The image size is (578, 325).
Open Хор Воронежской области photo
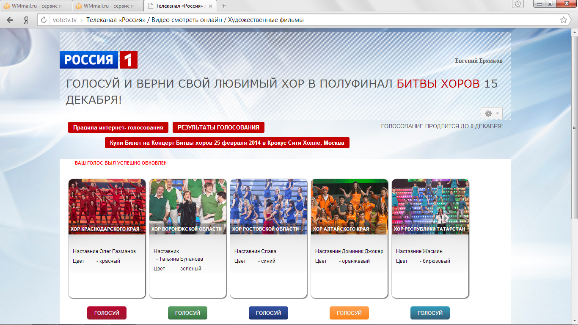pos(188,207)
